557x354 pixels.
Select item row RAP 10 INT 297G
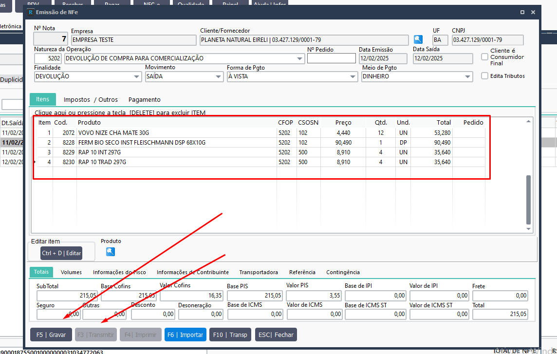(x=261, y=152)
